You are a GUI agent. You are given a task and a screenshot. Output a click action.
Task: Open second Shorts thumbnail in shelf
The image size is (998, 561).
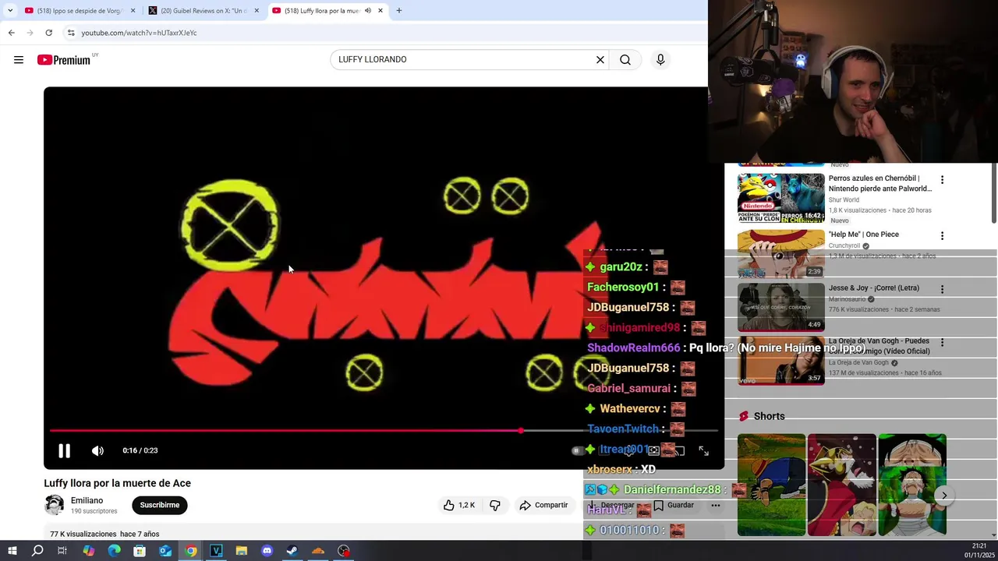842,485
